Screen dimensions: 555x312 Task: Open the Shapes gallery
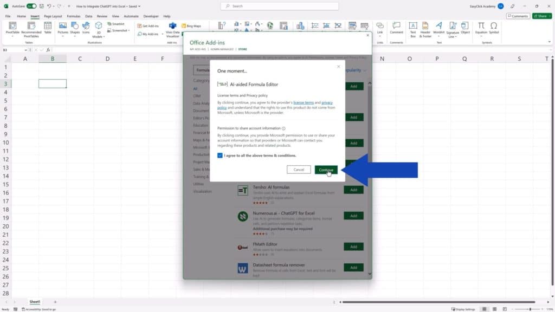[x=75, y=28]
